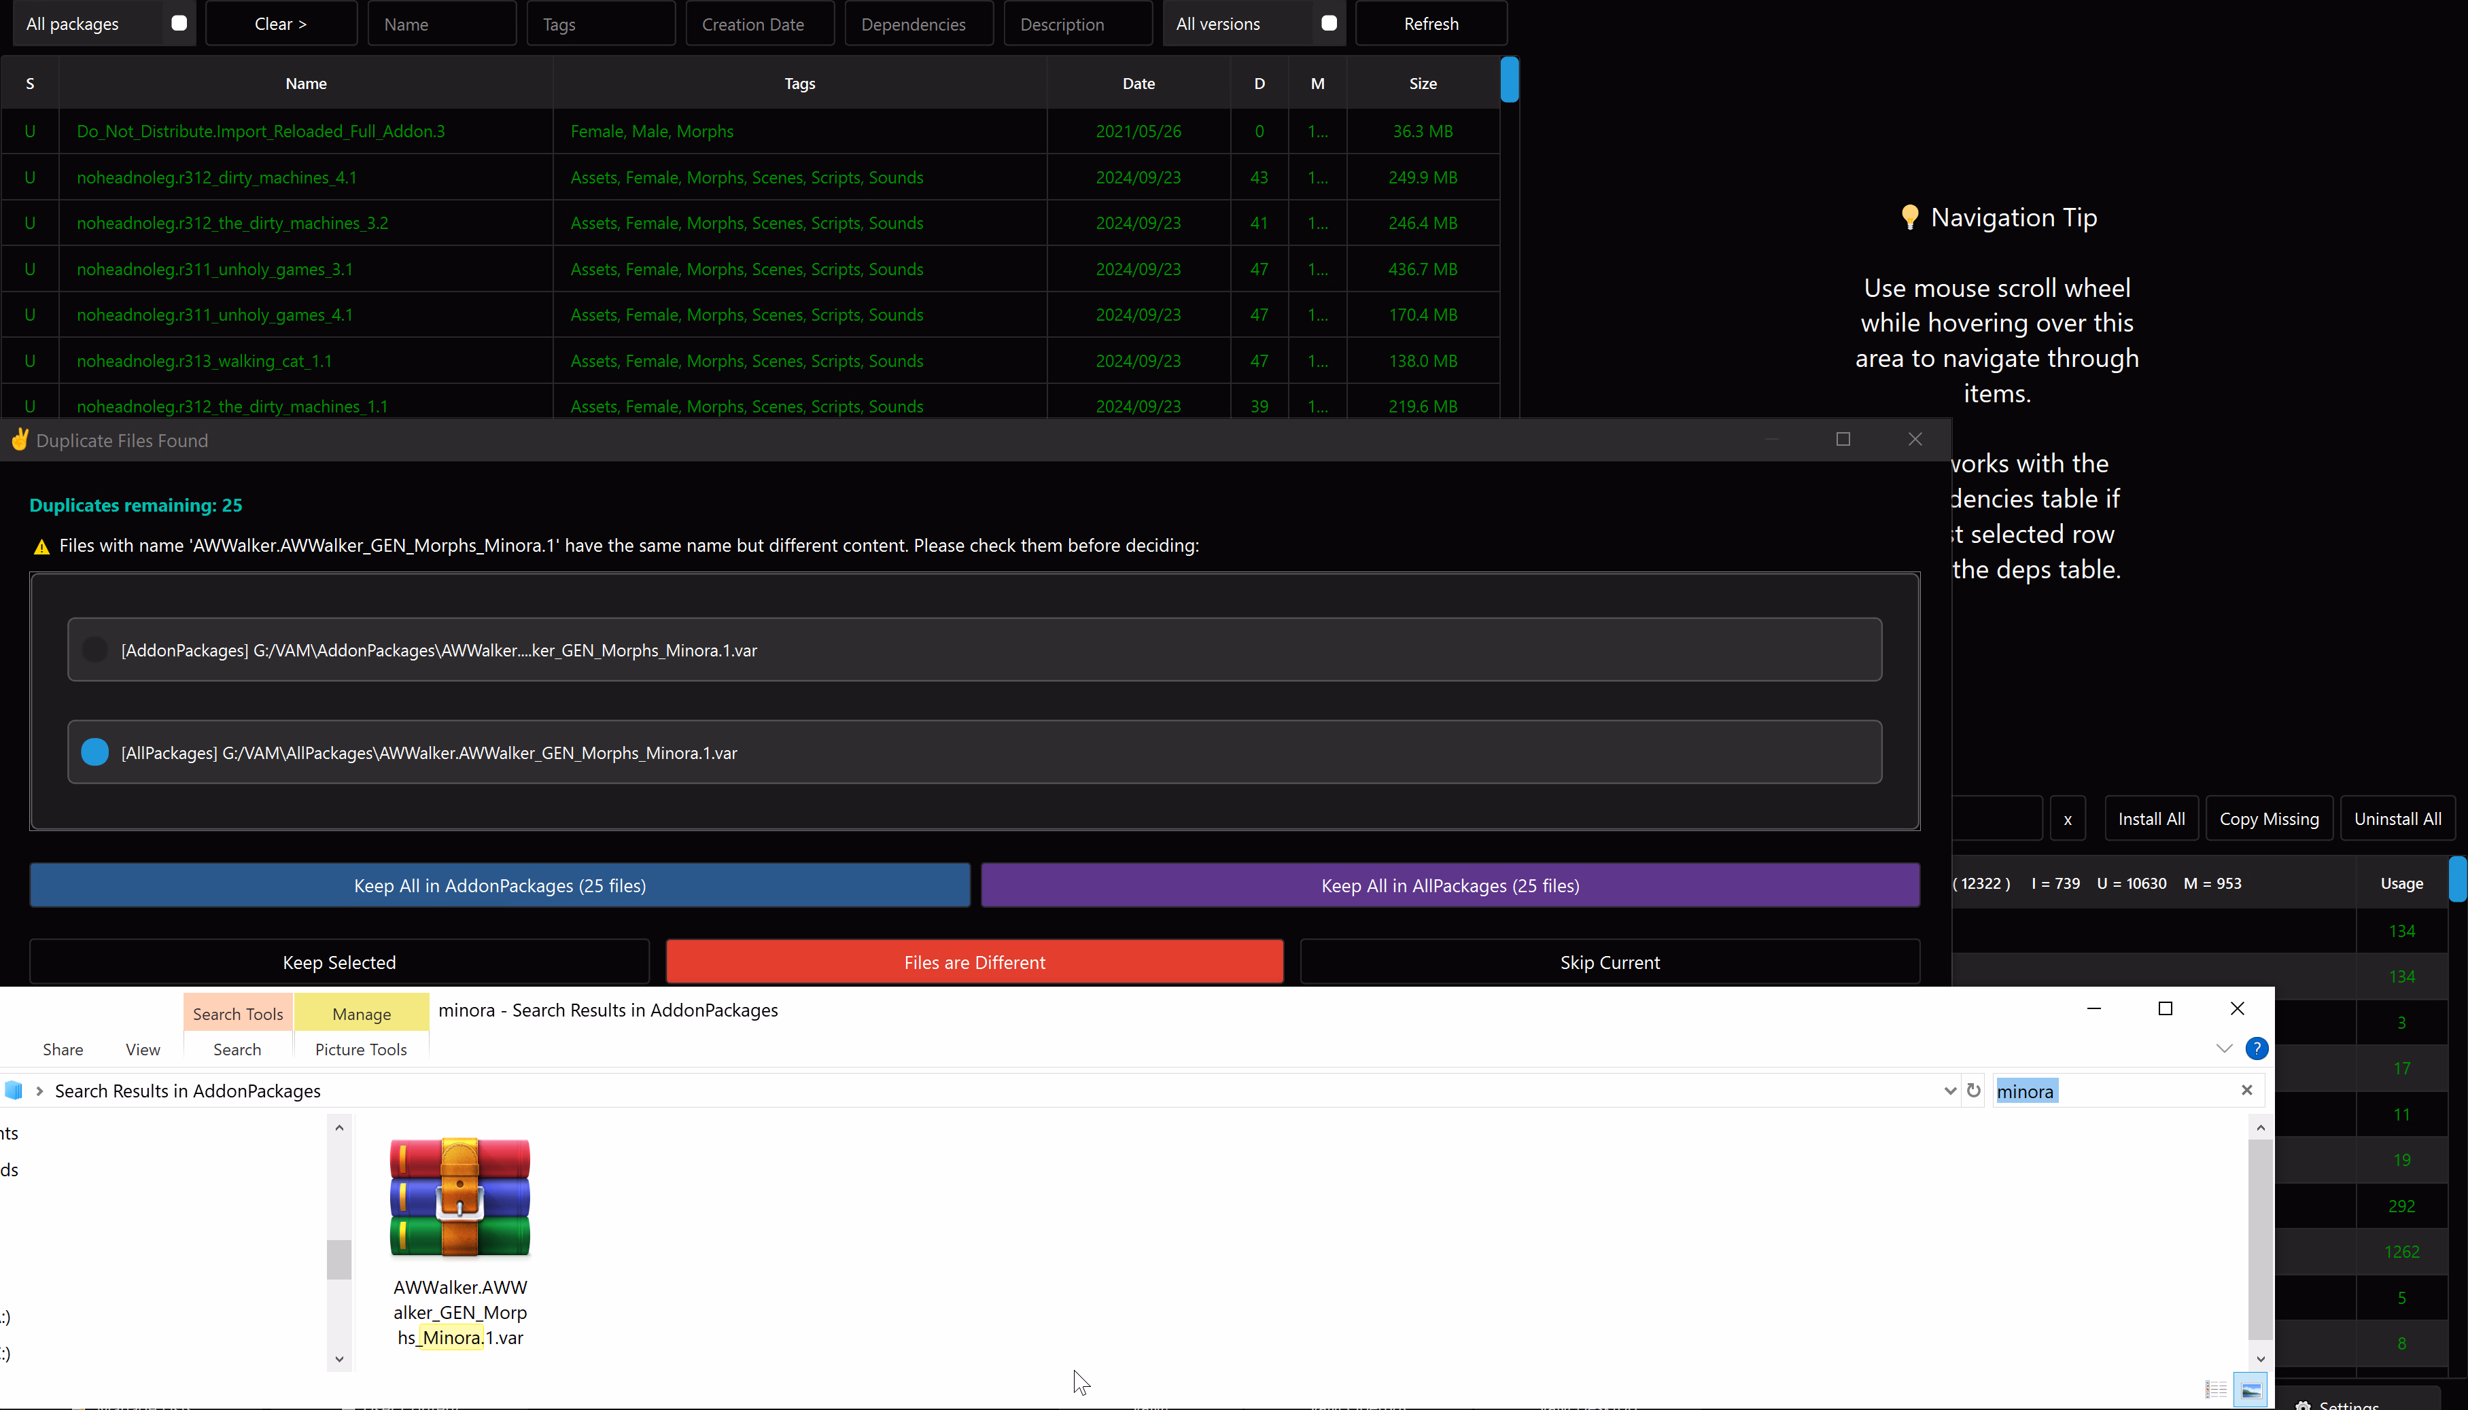Switch to large icons view icon
The image size is (2468, 1410).
pos(2251,1390)
